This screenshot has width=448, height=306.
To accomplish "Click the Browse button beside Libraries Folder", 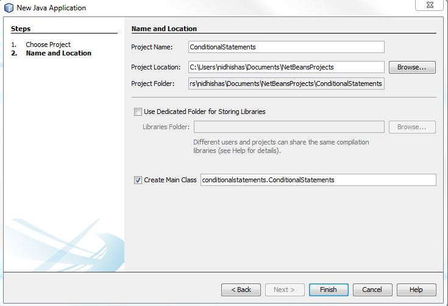I will 412,127.
